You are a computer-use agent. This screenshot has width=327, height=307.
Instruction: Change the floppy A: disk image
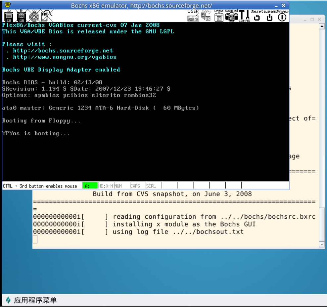[x=9, y=16]
